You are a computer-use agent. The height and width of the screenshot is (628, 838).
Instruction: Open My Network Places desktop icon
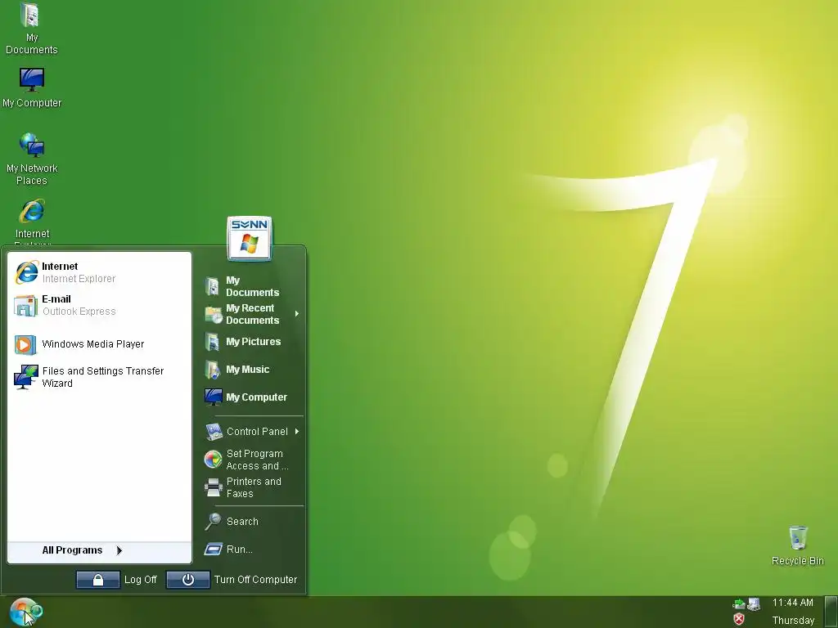(32, 159)
